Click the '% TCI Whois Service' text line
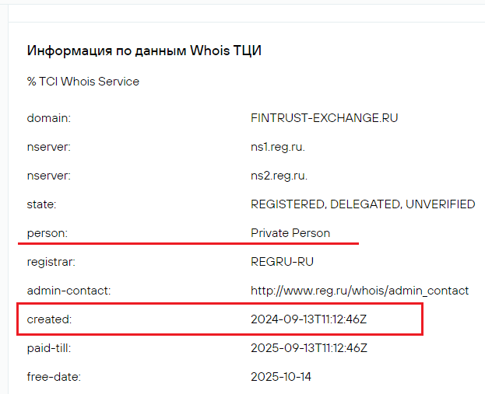485x394 pixels. coord(83,82)
